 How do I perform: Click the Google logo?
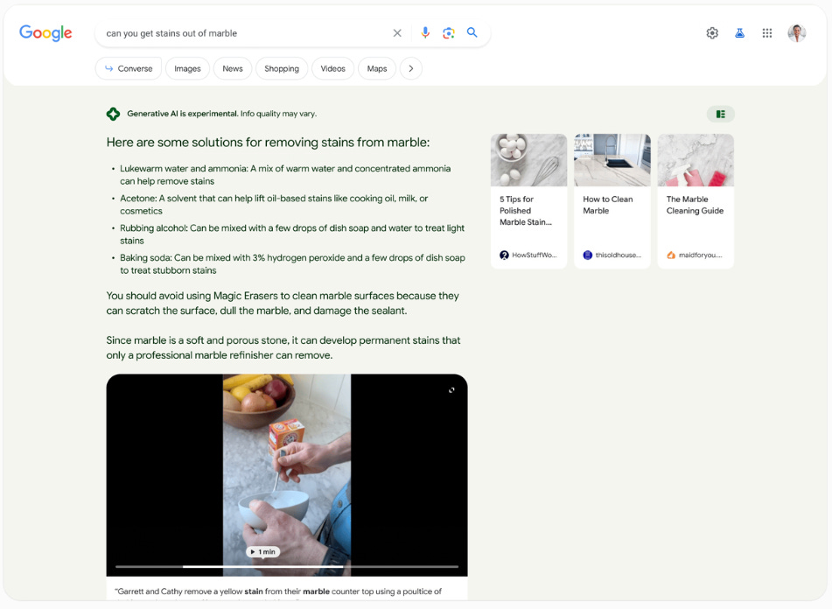click(x=45, y=33)
